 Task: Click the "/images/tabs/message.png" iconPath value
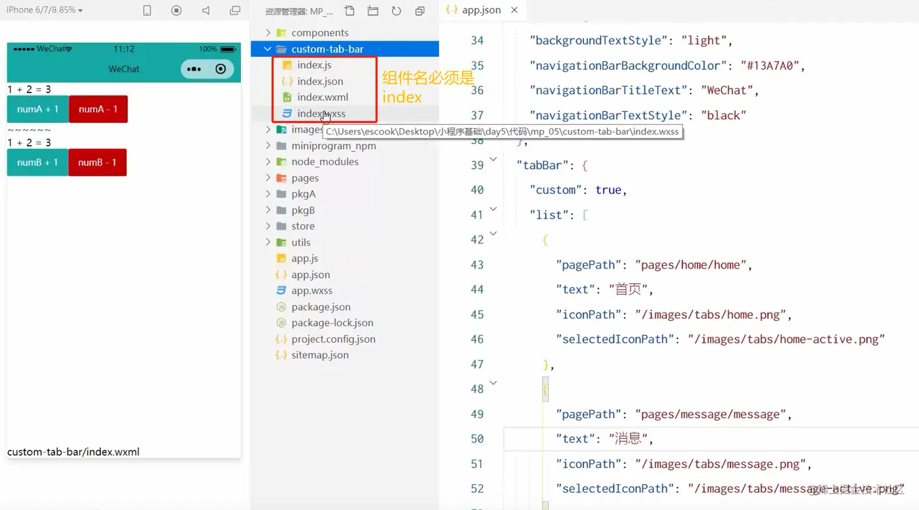(720, 464)
